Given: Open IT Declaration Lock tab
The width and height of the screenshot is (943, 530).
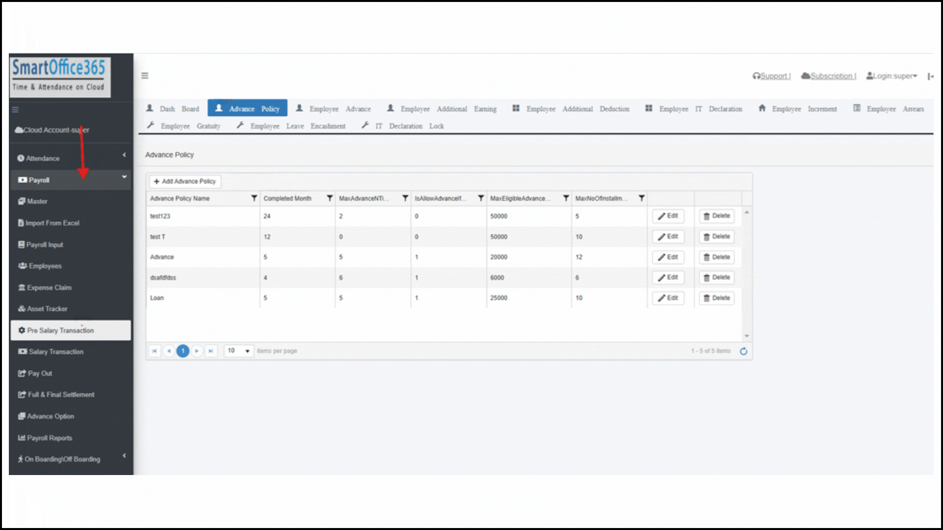Looking at the screenshot, I should click(x=402, y=126).
